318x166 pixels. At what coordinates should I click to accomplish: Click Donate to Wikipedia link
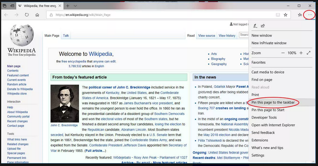click(20, 89)
